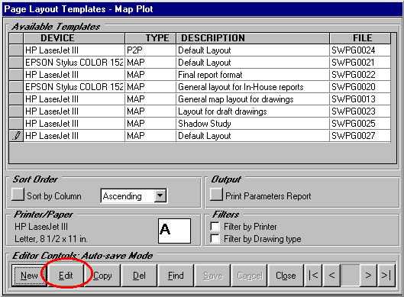Go to the previous record arrow
This screenshot has width=404, height=297.
(x=331, y=276)
